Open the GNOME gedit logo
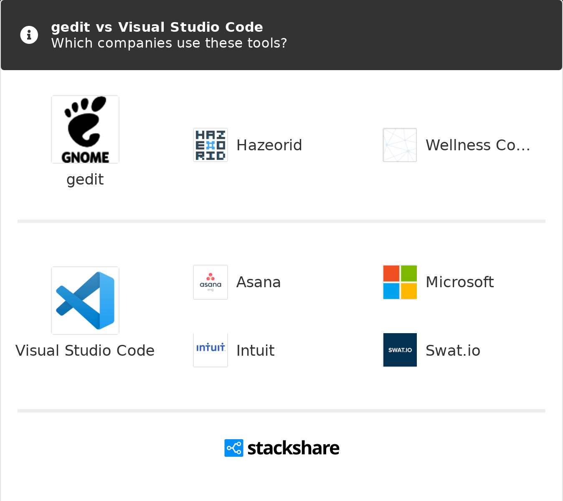The width and height of the screenshot is (563, 501). pyautogui.click(x=85, y=129)
